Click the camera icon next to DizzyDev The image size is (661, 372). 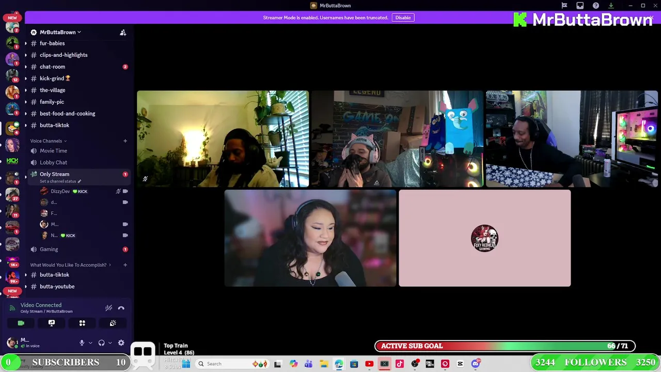(125, 191)
